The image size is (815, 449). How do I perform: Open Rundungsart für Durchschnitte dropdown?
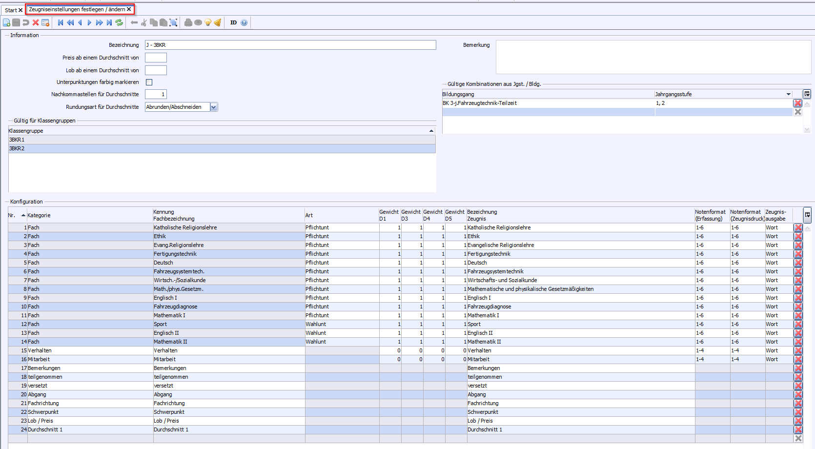[x=214, y=107]
